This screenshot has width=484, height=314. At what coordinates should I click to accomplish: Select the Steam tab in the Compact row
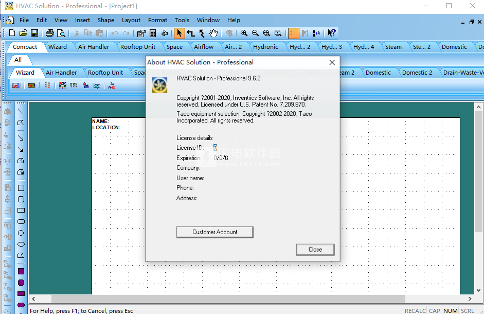point(393,47)
